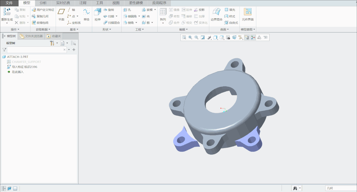Start a 草绘 (Sketch)
This screenshot has height=192, width=357.
click(x=86, y=15)
